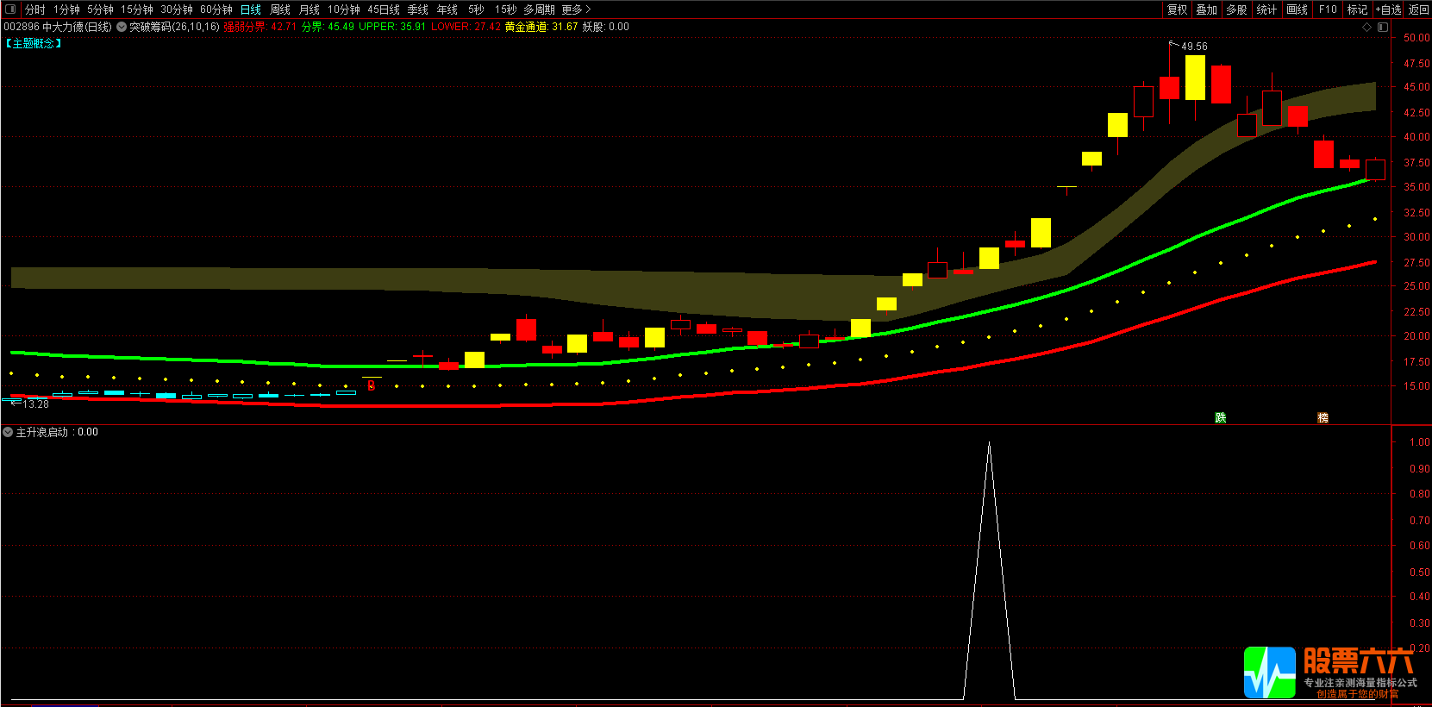1432x707 pixels.
Task: Click the 1.00 sub-chart axis label
Action: click(1419, 442)
